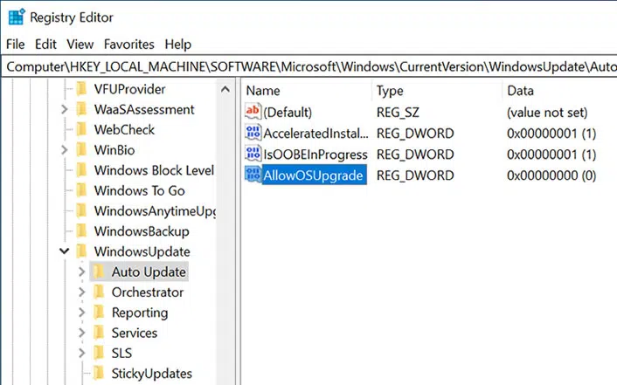Select the Auto Update folder icon
Screen dimensions: 617x385
tap(99, 272)
